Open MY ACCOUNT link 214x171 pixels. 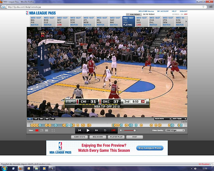[x=163, y=11]
